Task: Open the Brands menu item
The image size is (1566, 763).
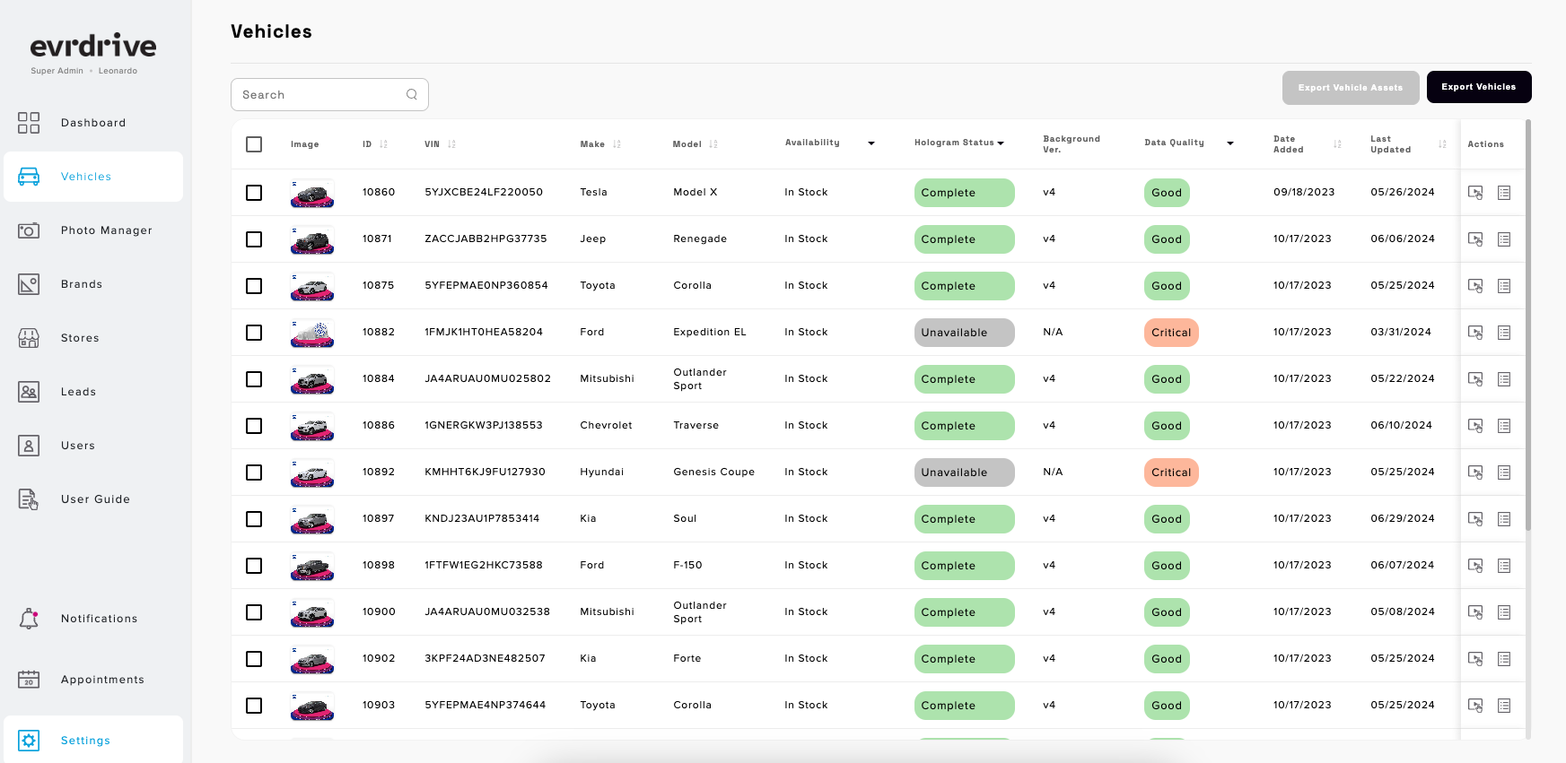Action: click(x=93, y=284)
